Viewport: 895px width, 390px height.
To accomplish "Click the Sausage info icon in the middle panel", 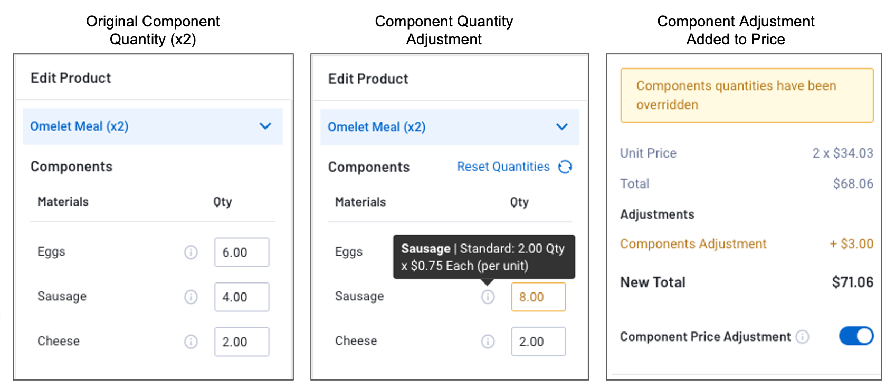I will (488, 297).
